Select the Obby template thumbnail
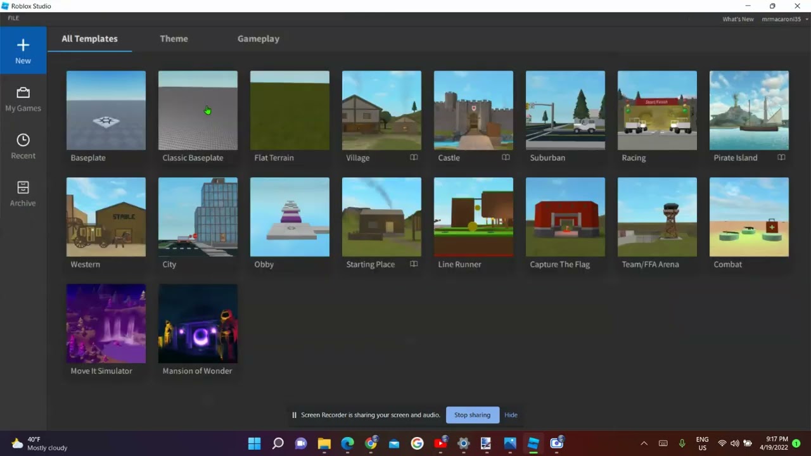Viewport: 811px width, 456px height. point(290,217)
